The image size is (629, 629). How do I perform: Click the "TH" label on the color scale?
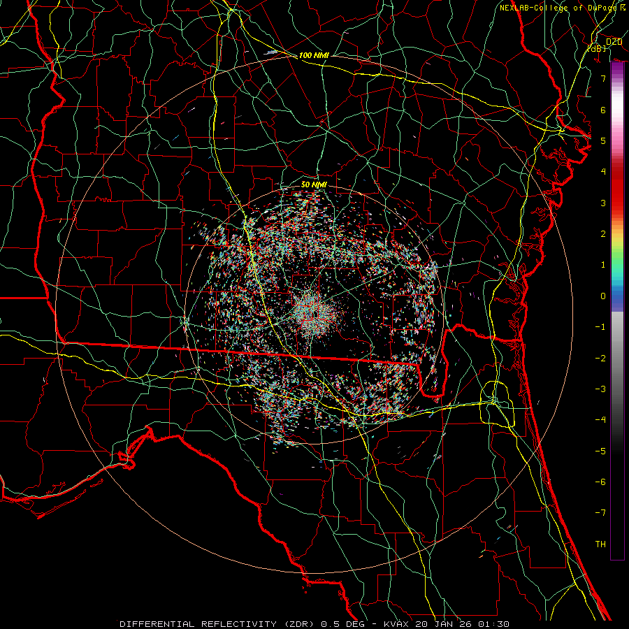pyautogui.click(x=600, y=544)
